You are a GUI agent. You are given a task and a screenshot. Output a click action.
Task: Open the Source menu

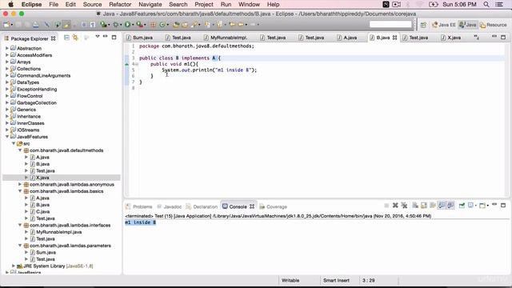(x=93, y=4)
